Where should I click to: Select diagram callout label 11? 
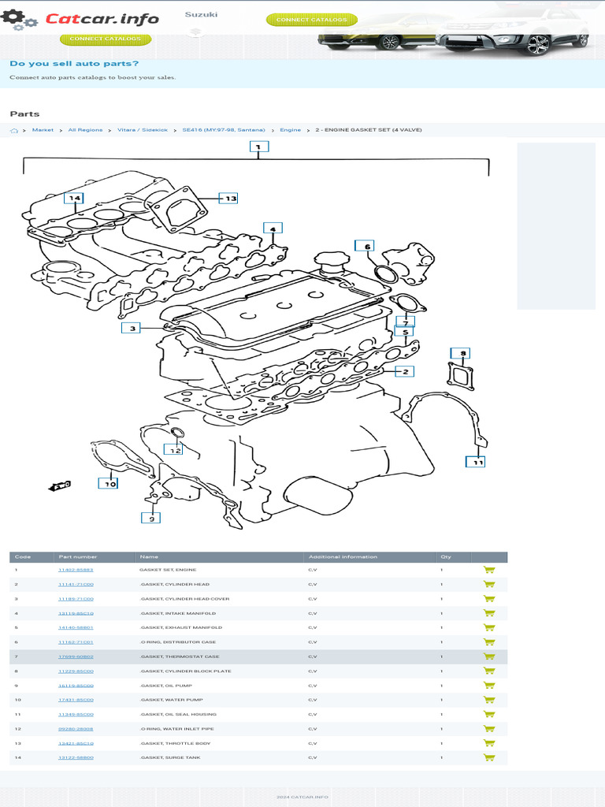pos(476,462)
